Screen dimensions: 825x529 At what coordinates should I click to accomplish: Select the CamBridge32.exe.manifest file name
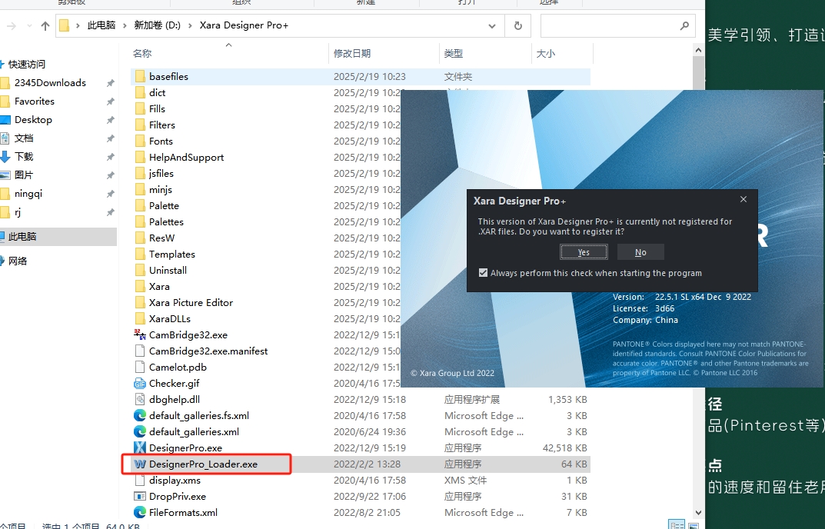point(208,351)
